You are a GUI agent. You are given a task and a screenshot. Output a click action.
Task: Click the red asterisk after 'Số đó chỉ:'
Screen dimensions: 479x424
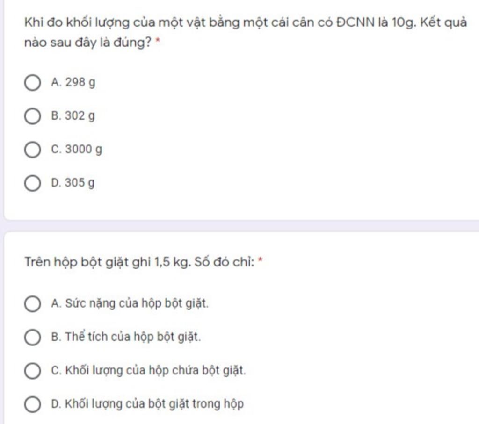coord(260,259)
